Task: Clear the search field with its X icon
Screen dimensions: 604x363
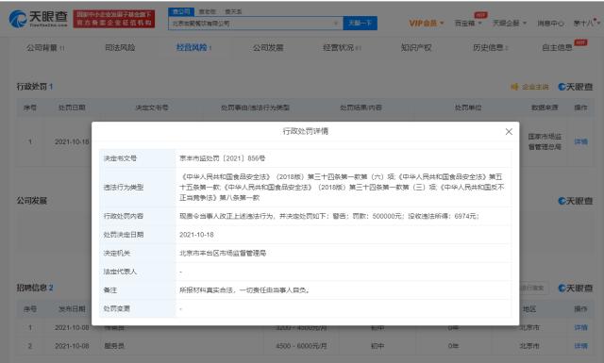Action: pyautogui.click(x=336, y=24)
